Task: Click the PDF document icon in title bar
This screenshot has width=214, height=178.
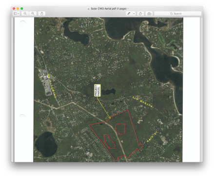Action: 88,9
